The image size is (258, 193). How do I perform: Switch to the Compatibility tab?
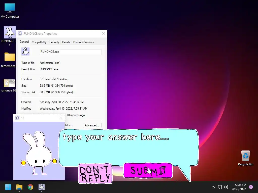[x=39, y=42]
